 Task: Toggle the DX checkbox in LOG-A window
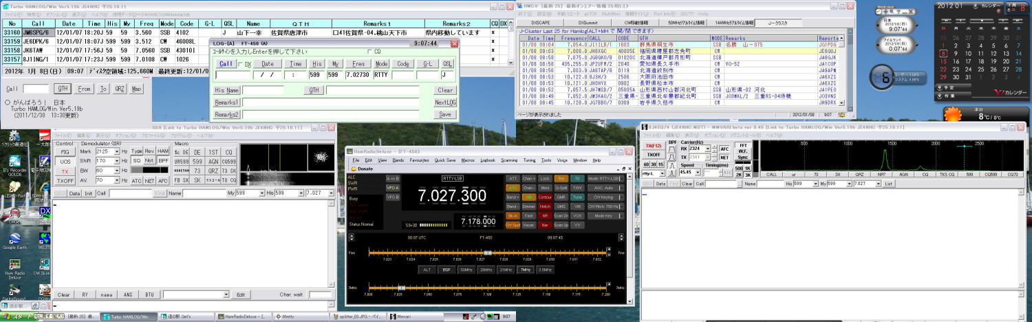[240, 64]
